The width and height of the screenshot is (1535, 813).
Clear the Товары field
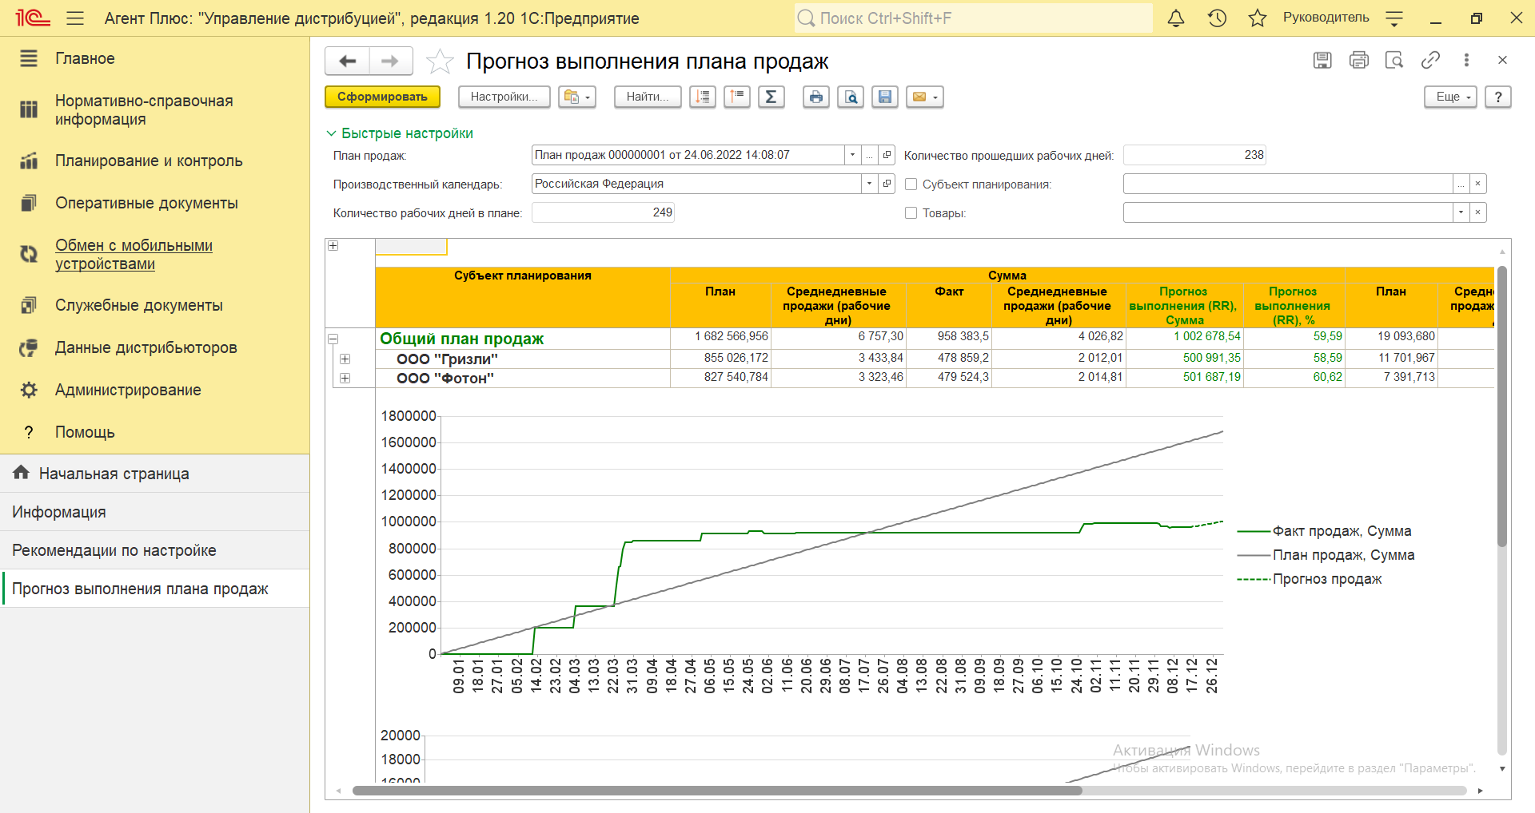(x=1478, y=212)
